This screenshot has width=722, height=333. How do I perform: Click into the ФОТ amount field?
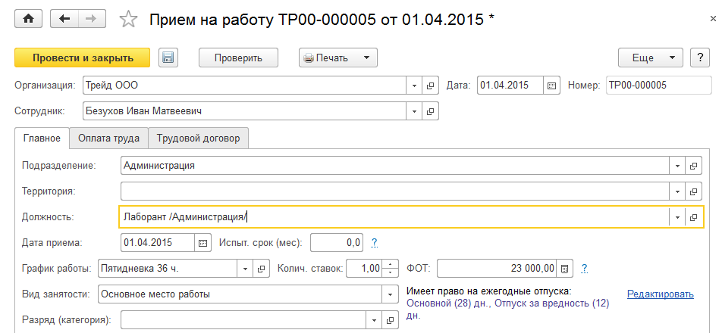pos(497,269)
